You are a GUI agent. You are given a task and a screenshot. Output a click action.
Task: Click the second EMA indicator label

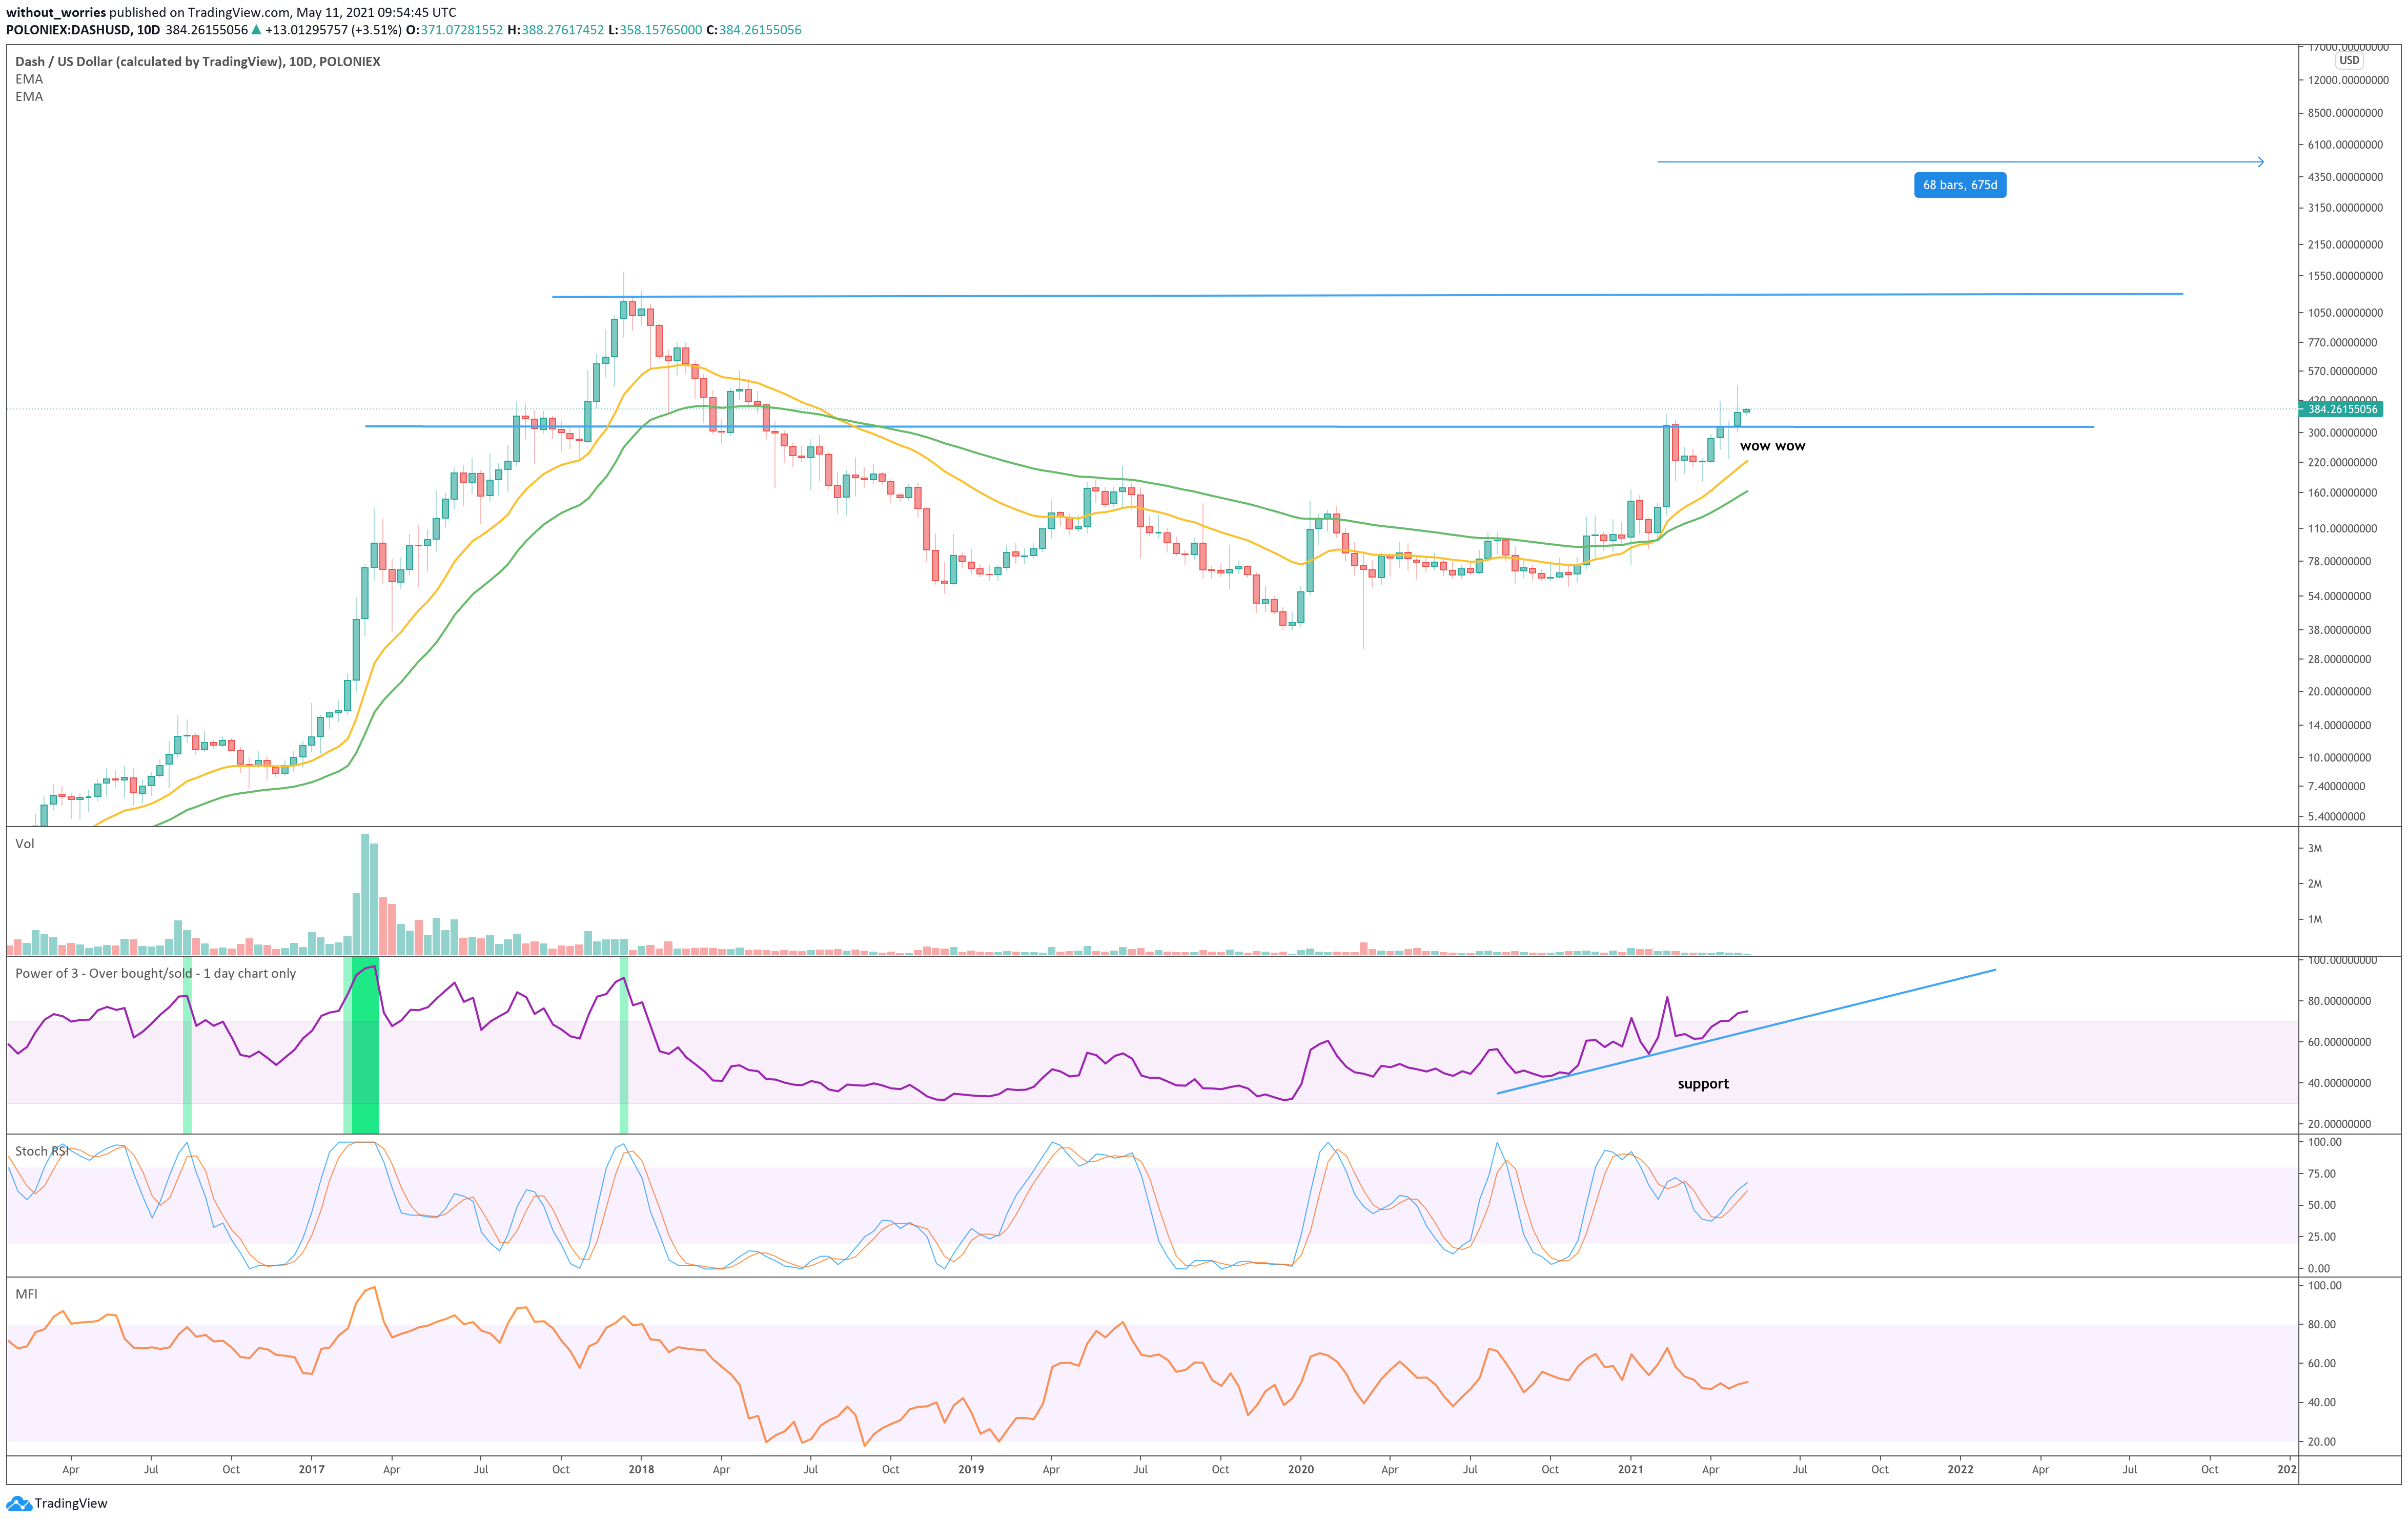29,96
